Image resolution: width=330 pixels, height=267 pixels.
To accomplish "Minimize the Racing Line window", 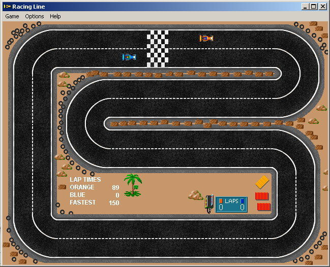I will click(x=305, y=7).
